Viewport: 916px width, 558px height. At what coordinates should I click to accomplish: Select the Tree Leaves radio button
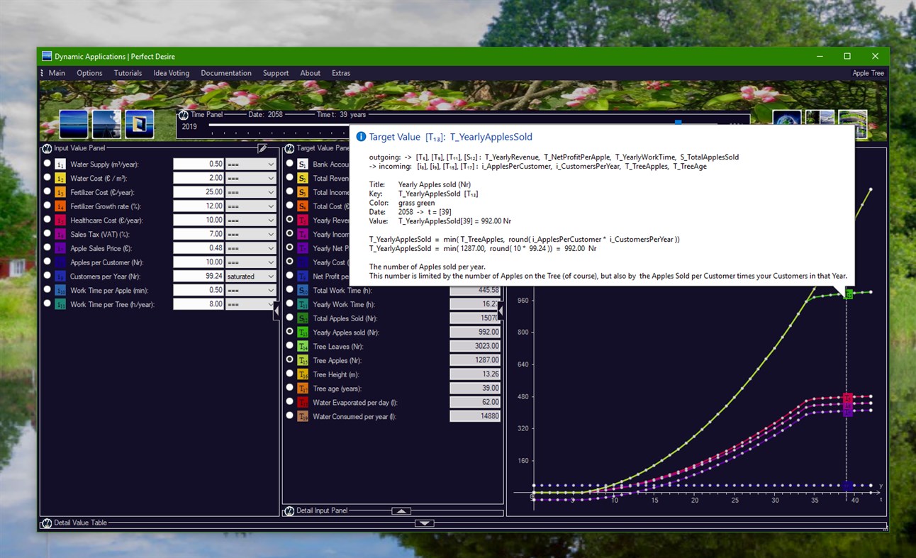pyautogui.click(x=290, y=345)
